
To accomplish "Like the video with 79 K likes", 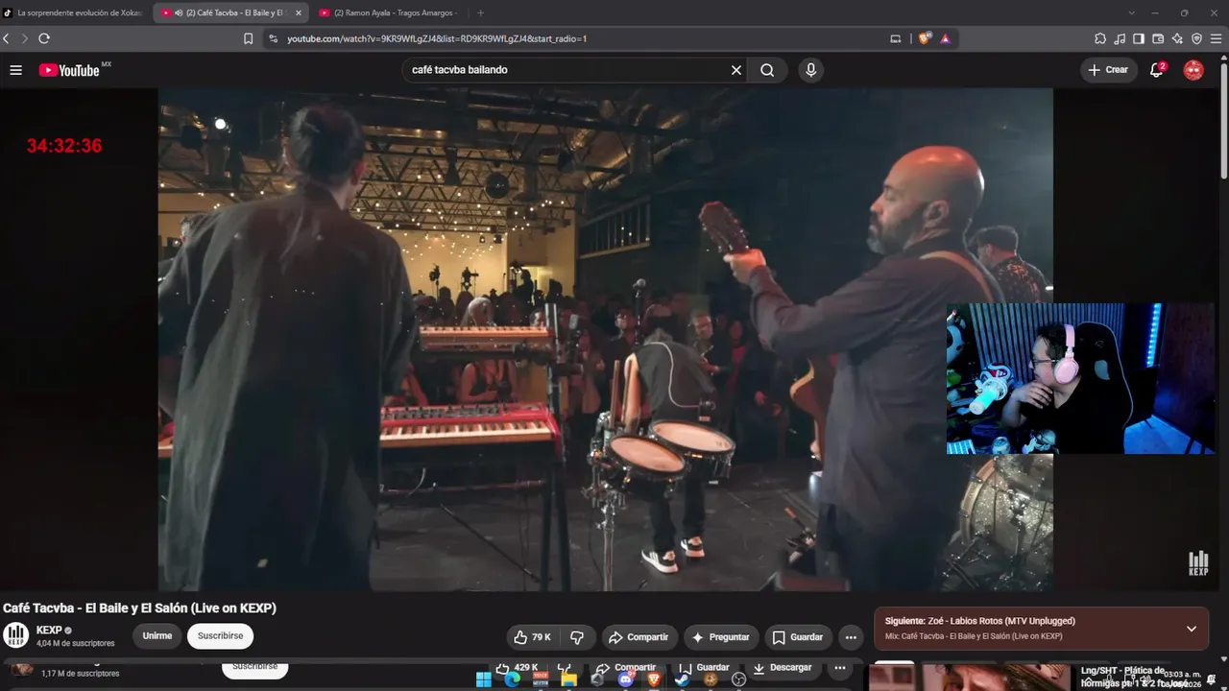I will coord(533,637).
